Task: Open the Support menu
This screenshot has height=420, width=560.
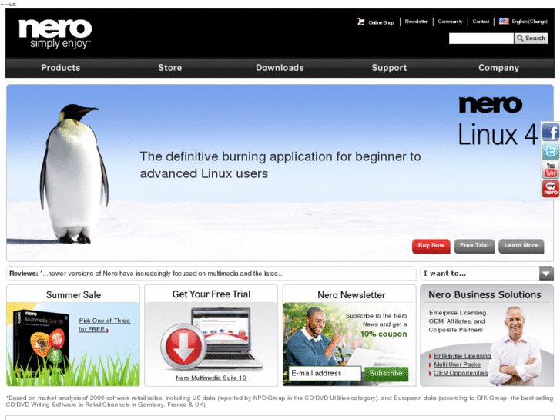Action: pyautogui.click(x=389, y=68)
